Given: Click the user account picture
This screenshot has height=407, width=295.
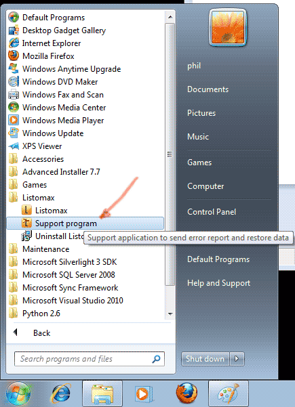Looking at the screenshot, I should point(228,28).
